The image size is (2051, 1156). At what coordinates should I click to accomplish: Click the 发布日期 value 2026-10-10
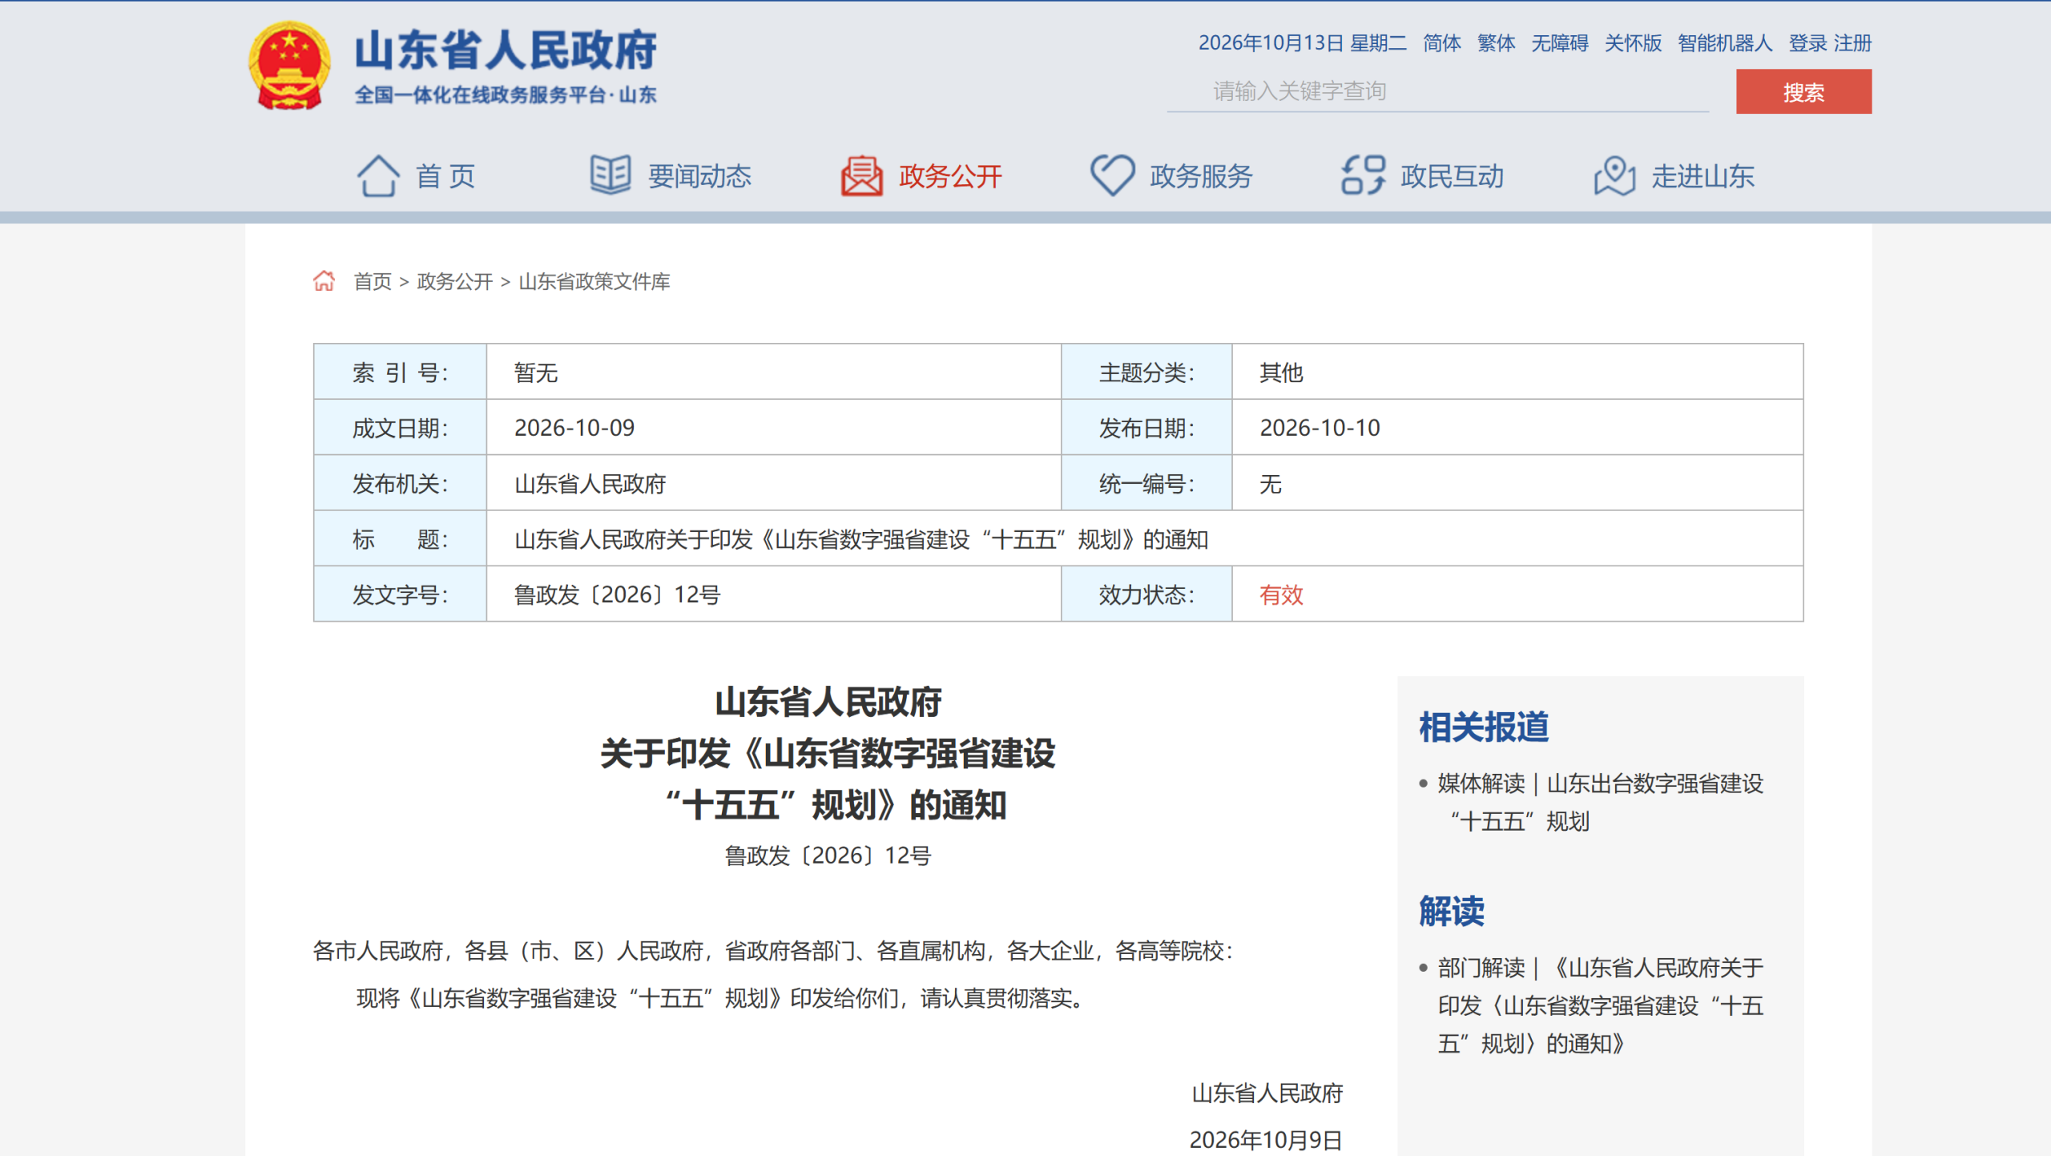click(x=1320, y=428)
